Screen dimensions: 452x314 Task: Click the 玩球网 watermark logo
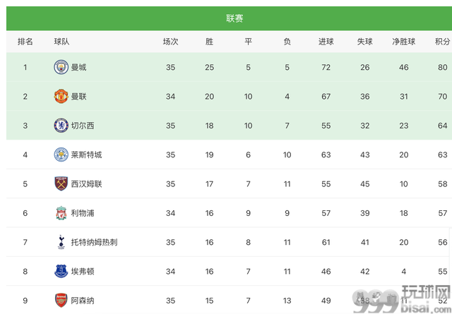[x=403, y=300]
